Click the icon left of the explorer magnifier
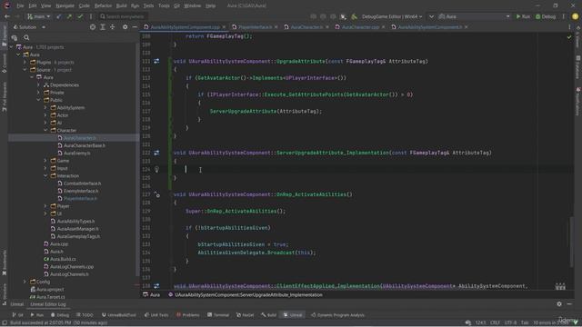Viewport: 582px width, 327px height. pyautogui.click(x=15, y=37)
